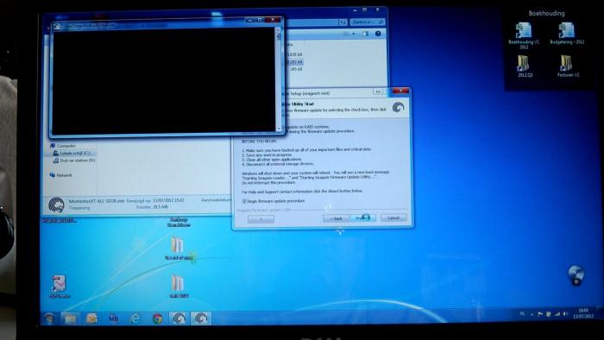Launch Google Chrome from the taskbar
604x340 pixels.
(x=157, y=318)
